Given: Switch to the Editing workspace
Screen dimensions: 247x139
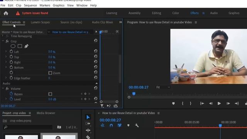Looking at the screenshot, I should (x=156, y=13).
